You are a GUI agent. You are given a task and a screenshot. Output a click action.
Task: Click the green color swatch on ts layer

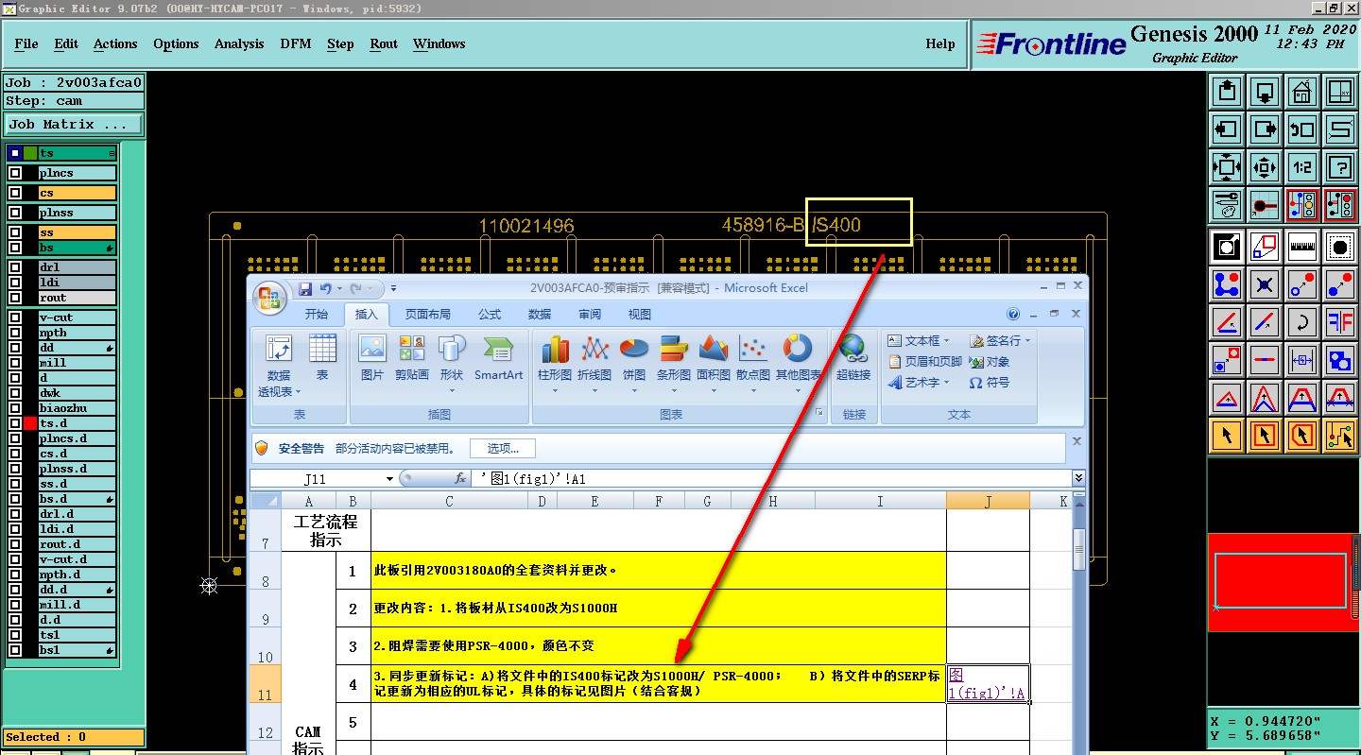point(30,153)
